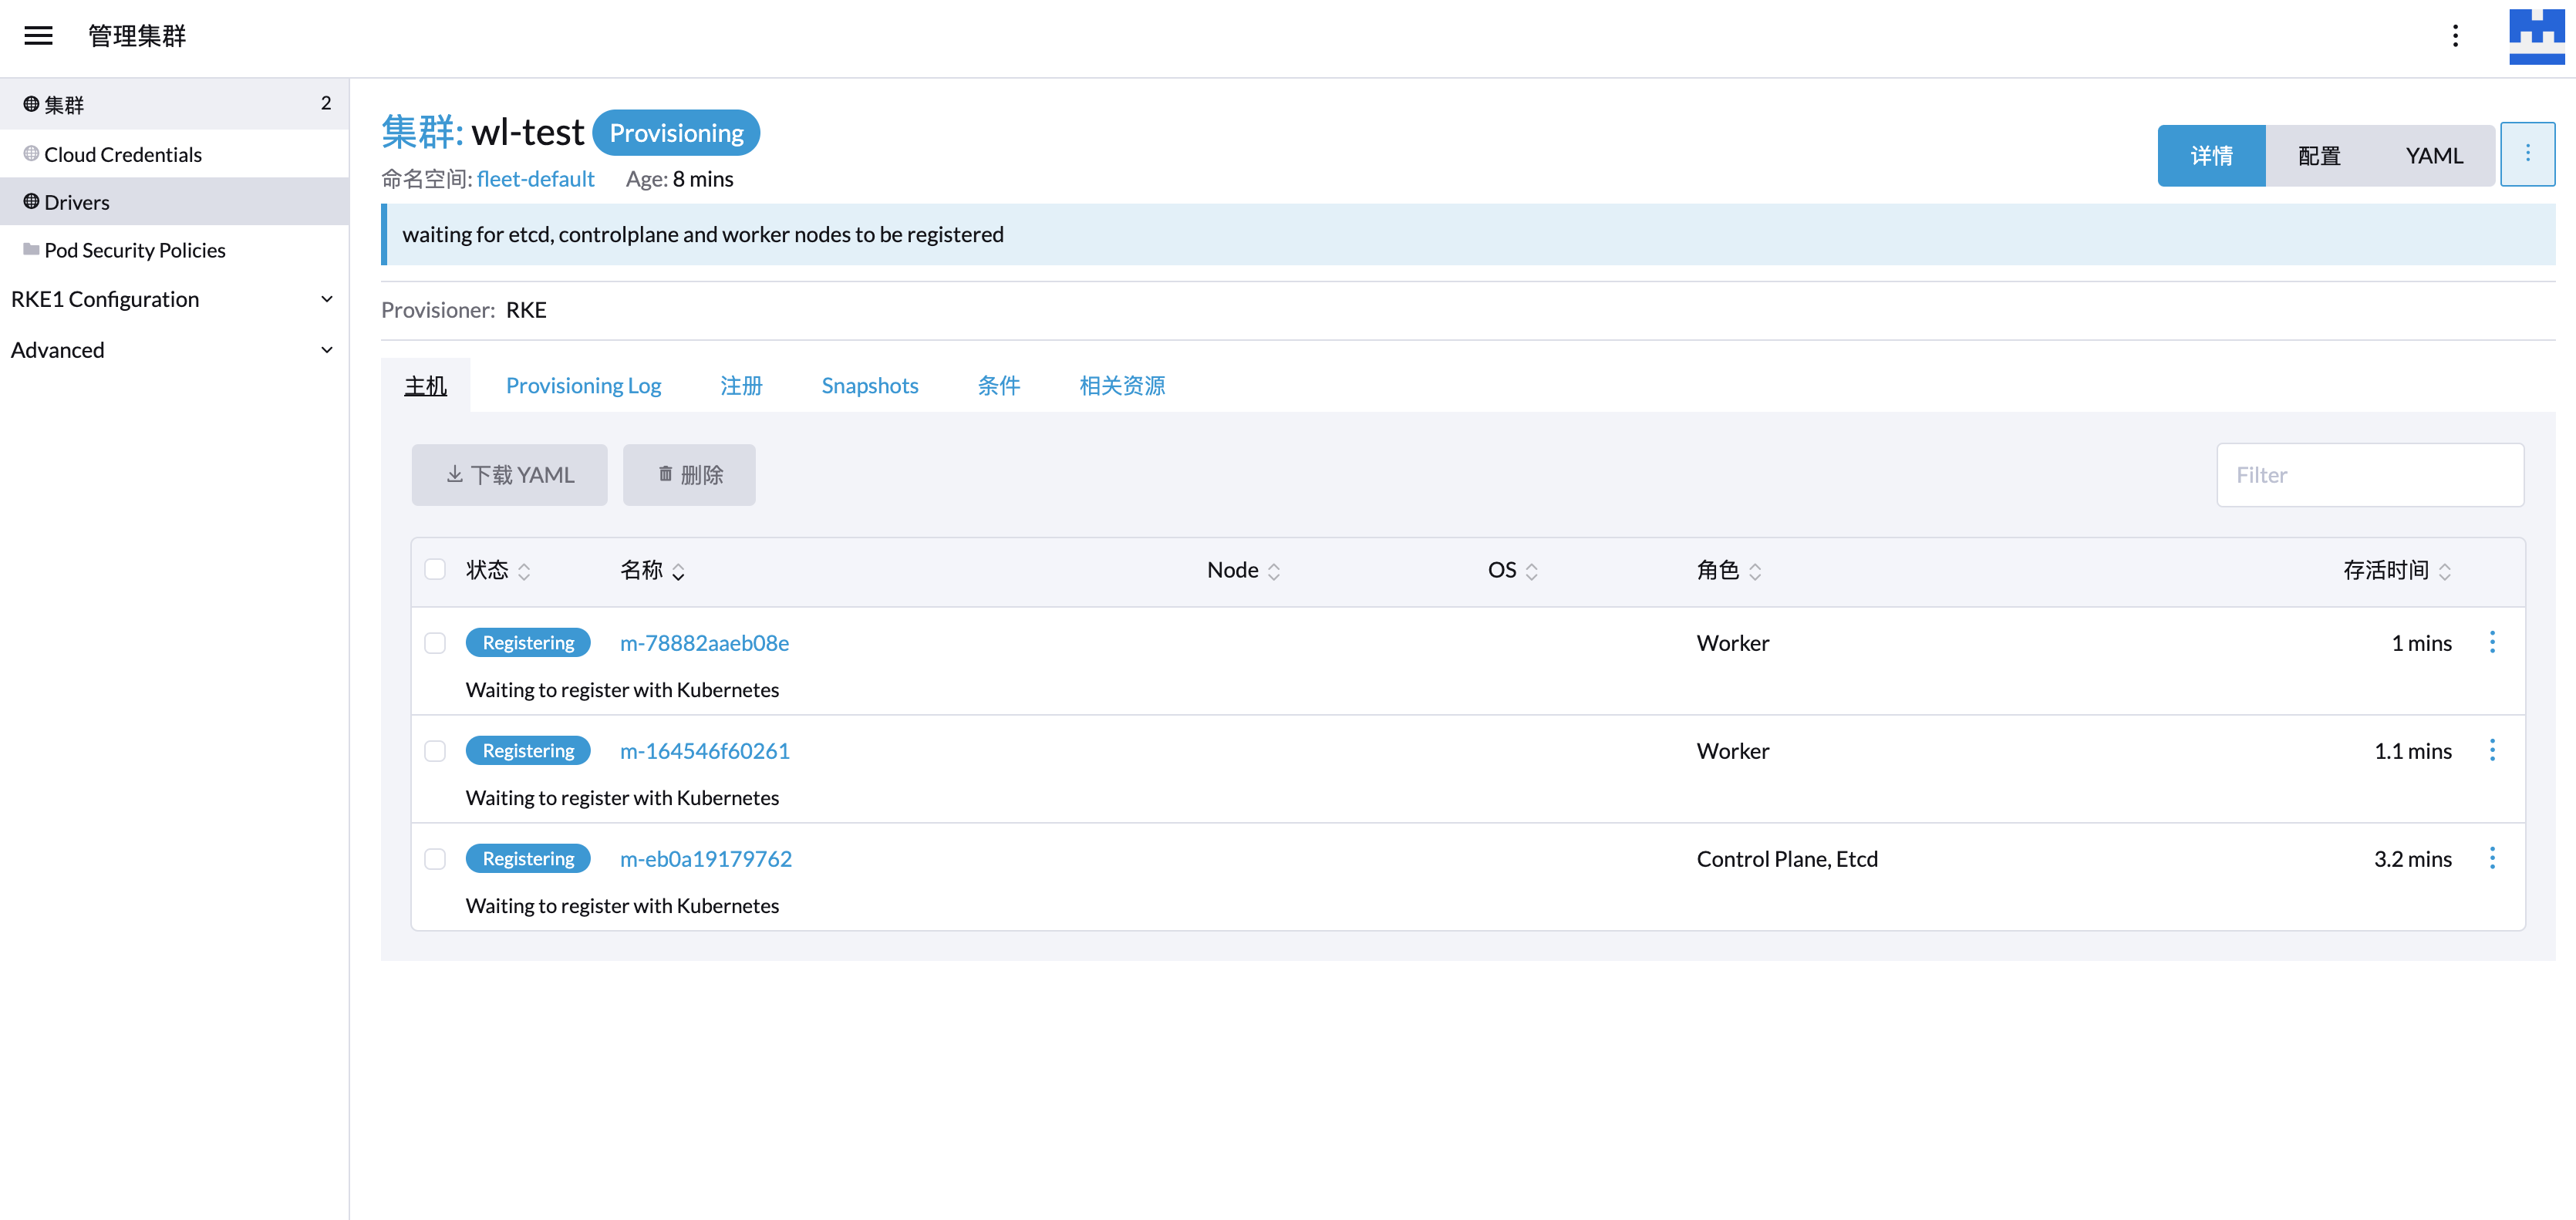This screenshot has height=1220, width=2576.
Task: Check the m-78882aaeb08e row checkbox
Action: 435,643
